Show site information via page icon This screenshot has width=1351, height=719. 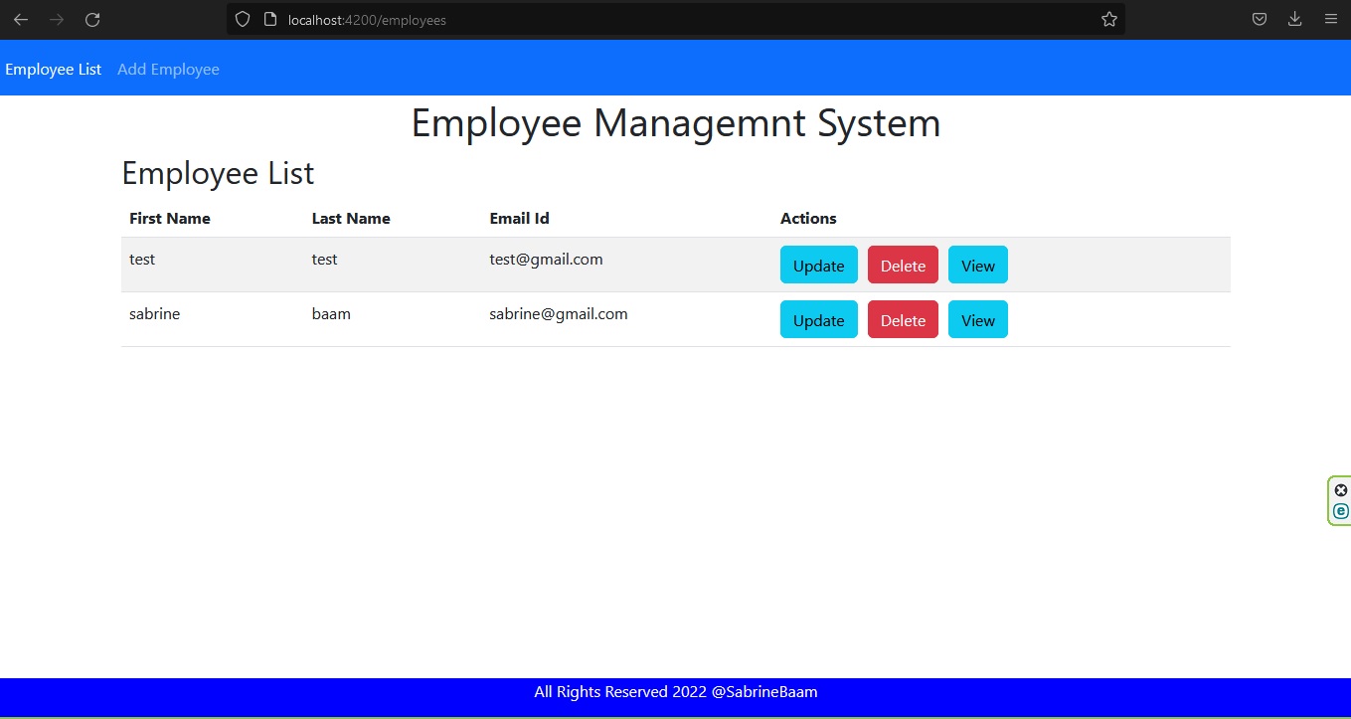[x=269, y=20]
